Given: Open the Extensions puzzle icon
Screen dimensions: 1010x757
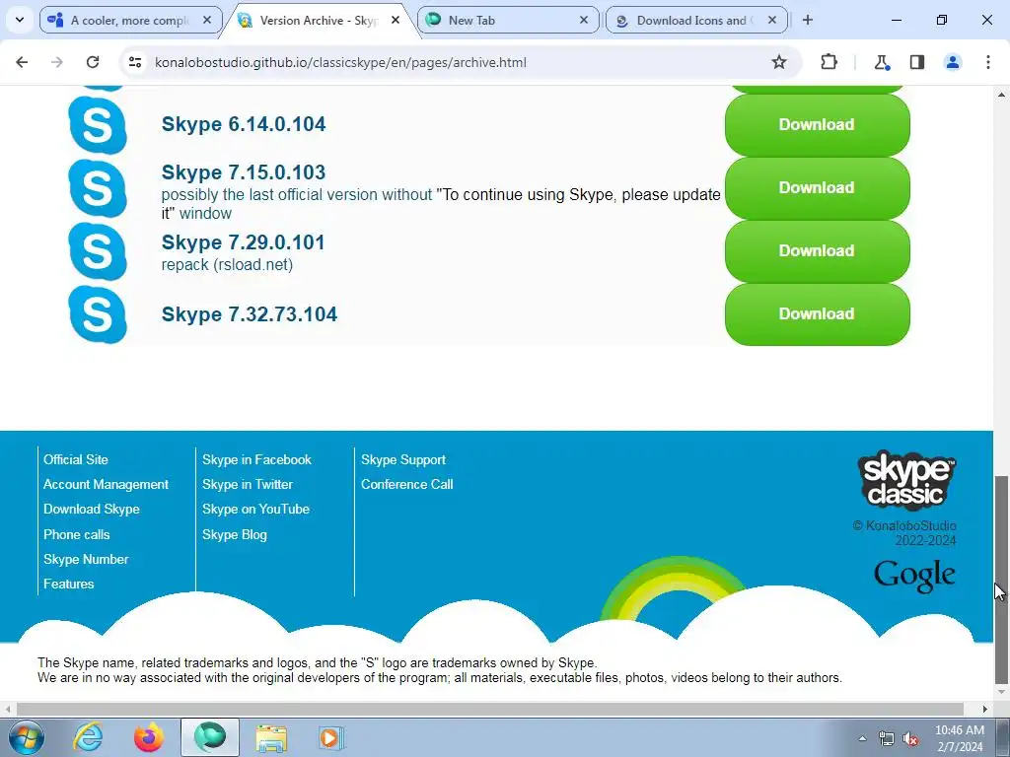Looking at the screenshot, I should [829, 62].
